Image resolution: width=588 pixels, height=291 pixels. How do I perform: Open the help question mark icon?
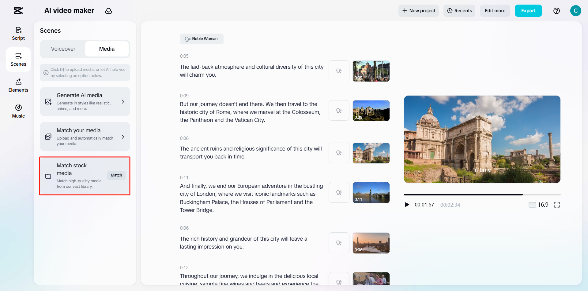click(x=556, y=11)
